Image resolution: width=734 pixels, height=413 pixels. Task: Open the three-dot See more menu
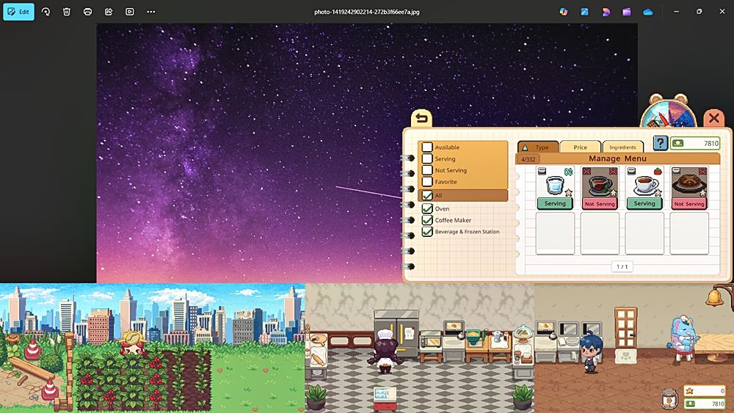pyautogui.click(x=150, y=12)
